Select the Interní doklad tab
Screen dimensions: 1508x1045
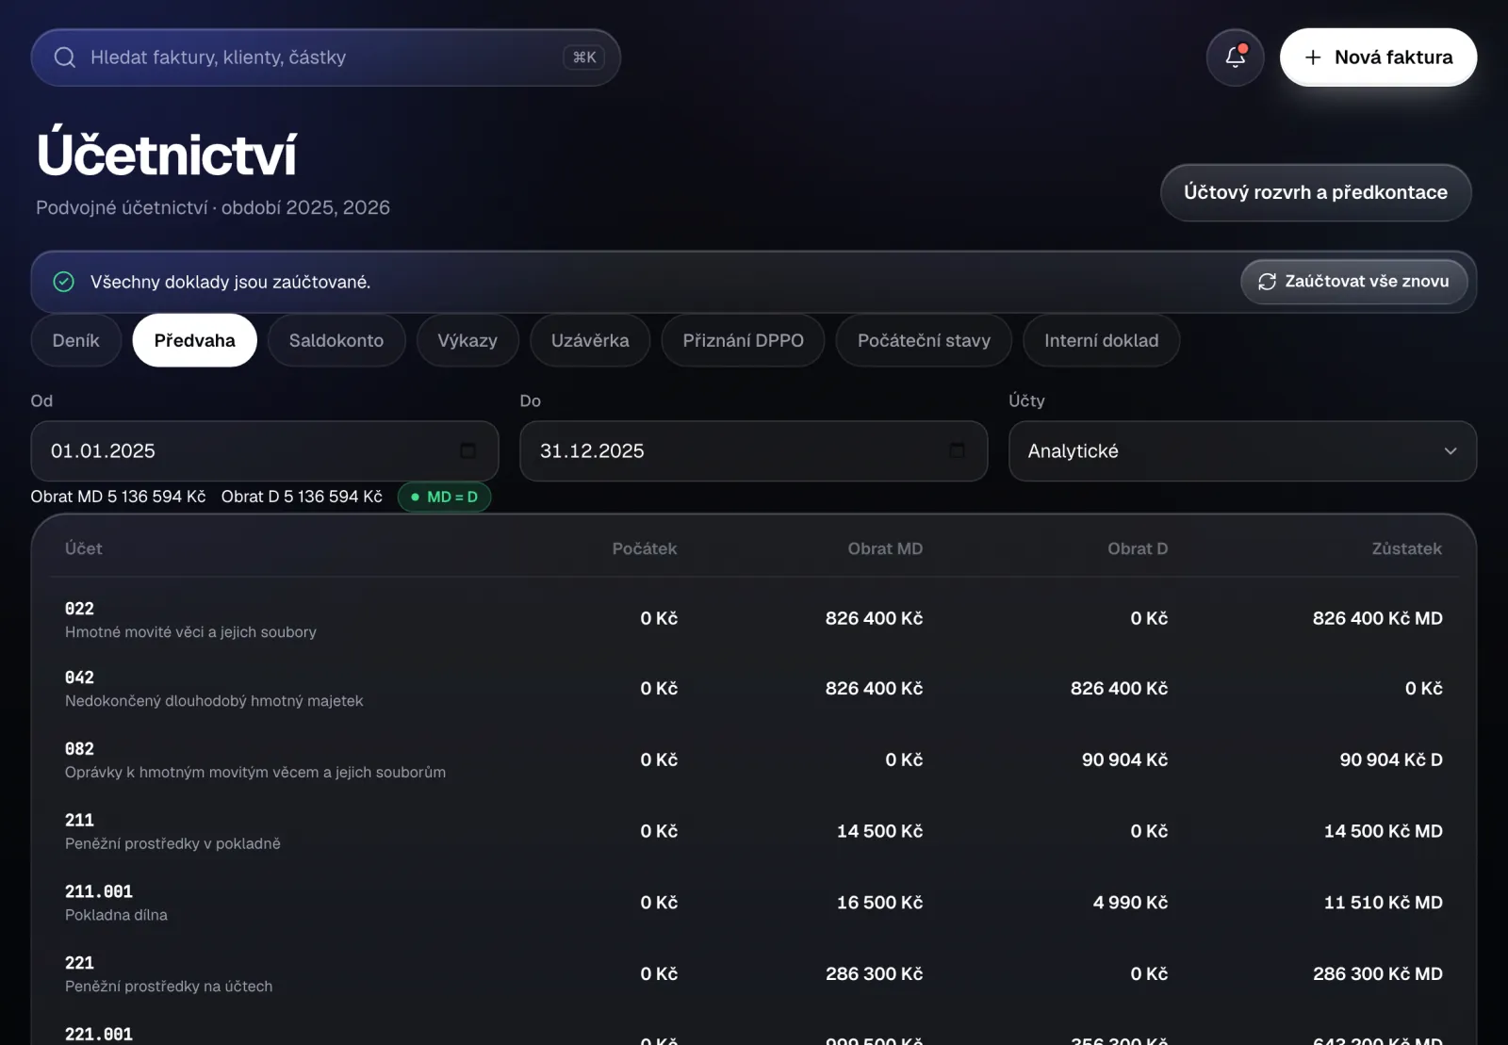tap(1101, 340)
